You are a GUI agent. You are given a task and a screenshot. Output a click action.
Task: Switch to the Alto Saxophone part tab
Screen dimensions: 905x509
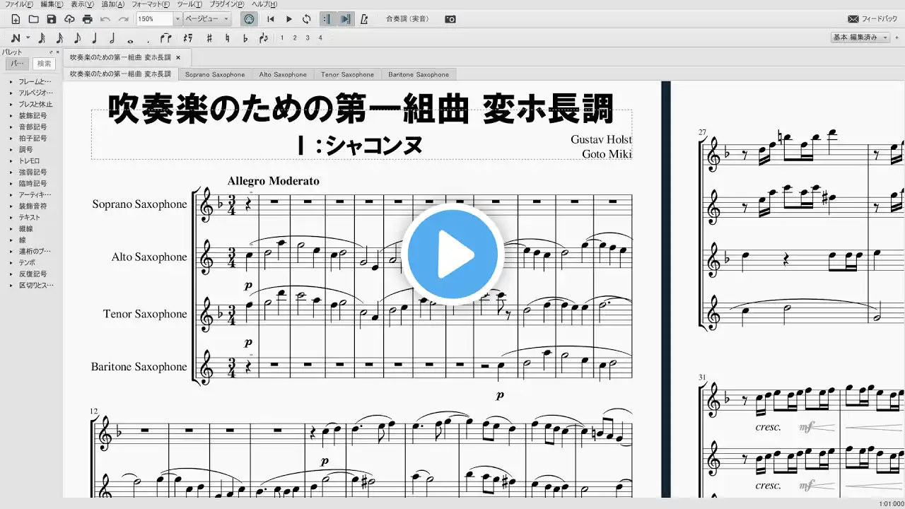[283, 74]
